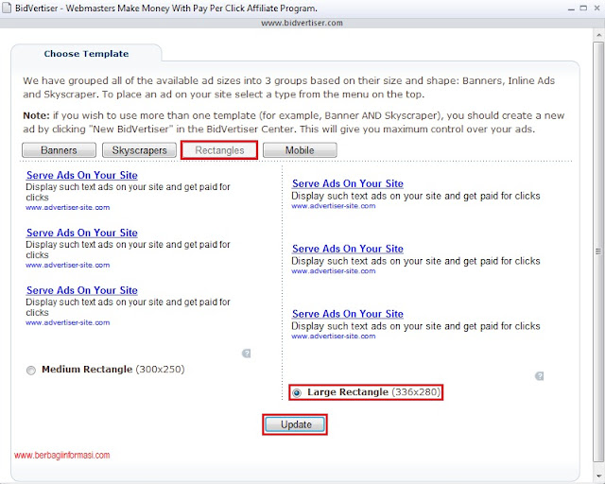The width and height of the screenshot is (605, 484).
Task: Click the page document icon in title bar
Action: point(7,9)
